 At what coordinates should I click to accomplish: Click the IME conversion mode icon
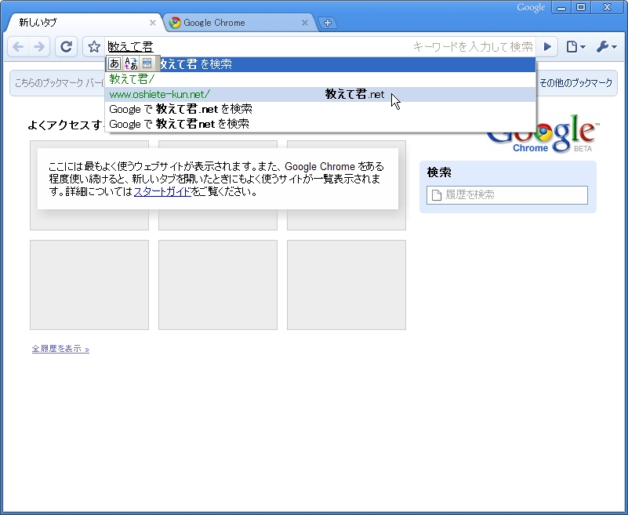tap(131, 63)
